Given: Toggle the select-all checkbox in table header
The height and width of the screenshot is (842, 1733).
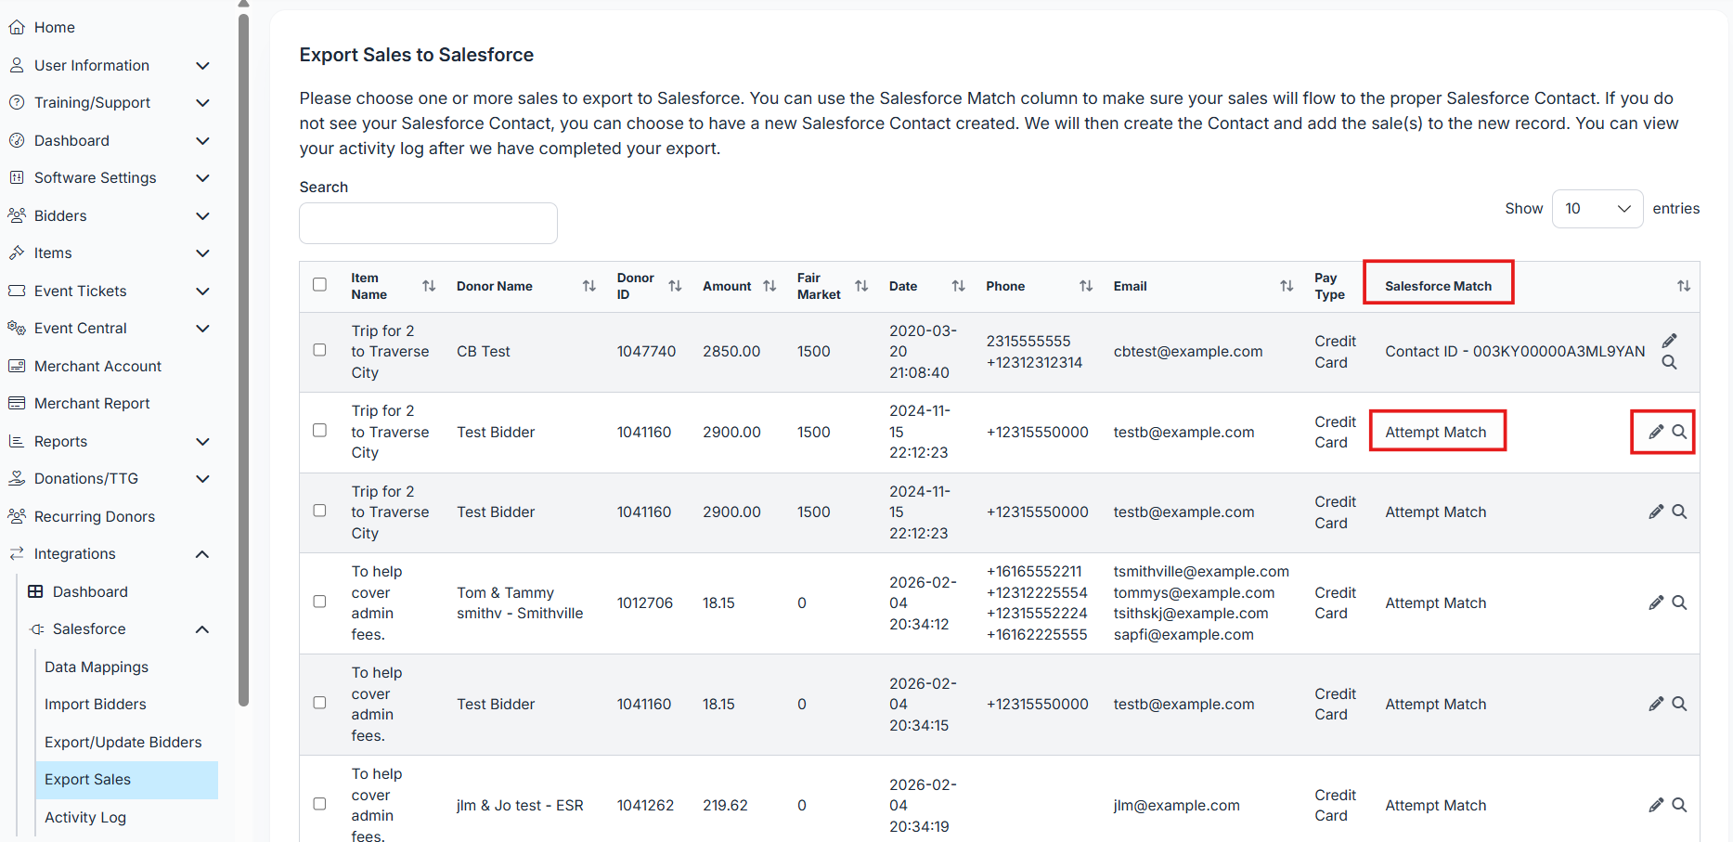Looking at the screenshot, I should pos(319,285).
